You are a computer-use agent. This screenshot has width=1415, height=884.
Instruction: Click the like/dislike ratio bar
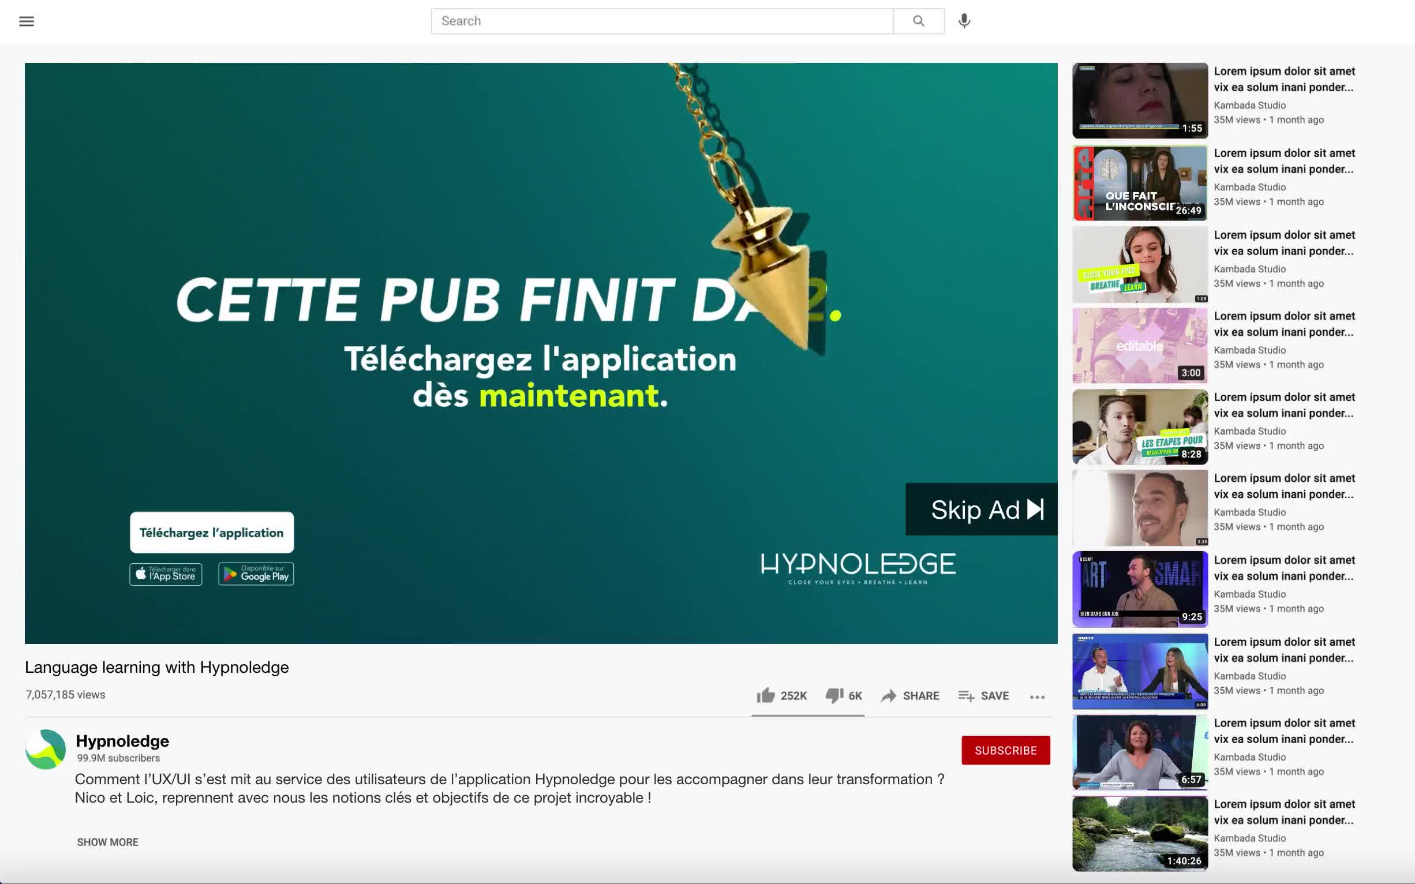807,716
